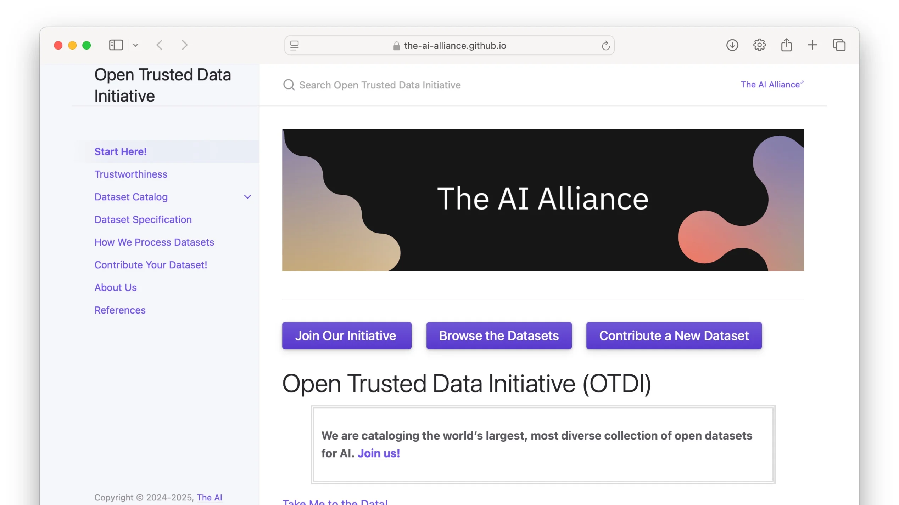Click the Share icon in the toolbar
The height and width of the screenshot is (505, 899).
(x=786, y=45)
